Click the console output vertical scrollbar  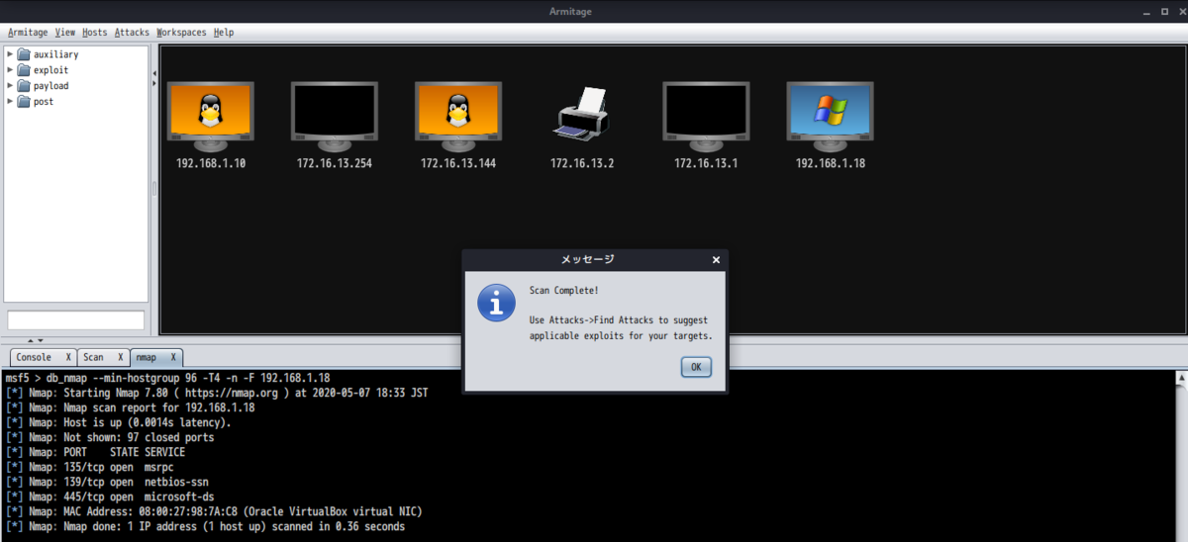(1181, 456)
